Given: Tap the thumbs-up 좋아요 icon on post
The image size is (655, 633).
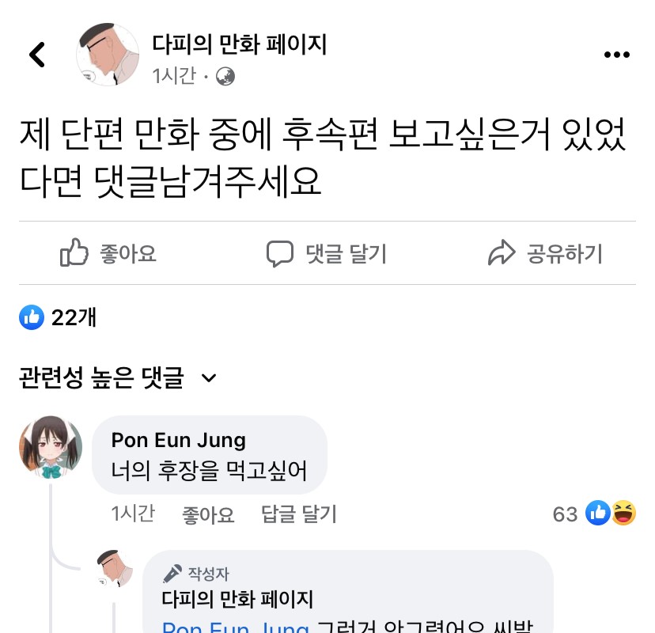Looking at the screenshot, I should 74,253.
